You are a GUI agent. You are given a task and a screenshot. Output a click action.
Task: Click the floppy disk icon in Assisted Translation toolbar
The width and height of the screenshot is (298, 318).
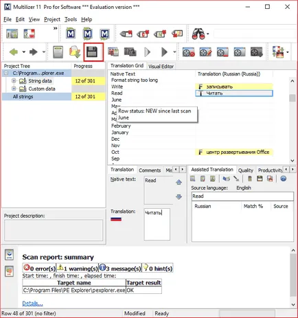(x=260, y=179)
